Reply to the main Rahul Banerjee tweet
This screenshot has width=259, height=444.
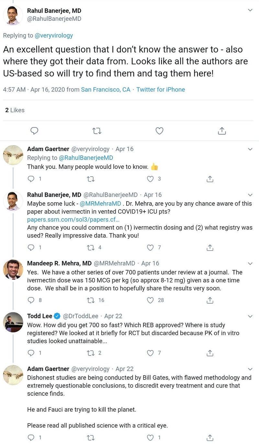pyautogui.click(x=34, y=131)
